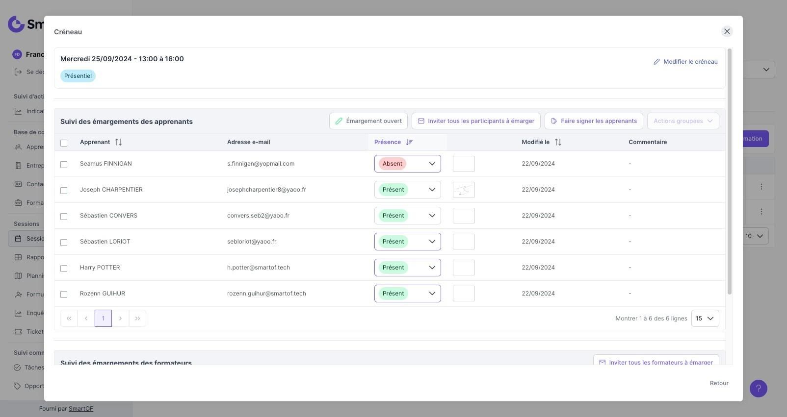Select the checkbox for Rozenn GUIHUR
The height and width of the screenshot is (417, 787).
(x=64, y=294)
